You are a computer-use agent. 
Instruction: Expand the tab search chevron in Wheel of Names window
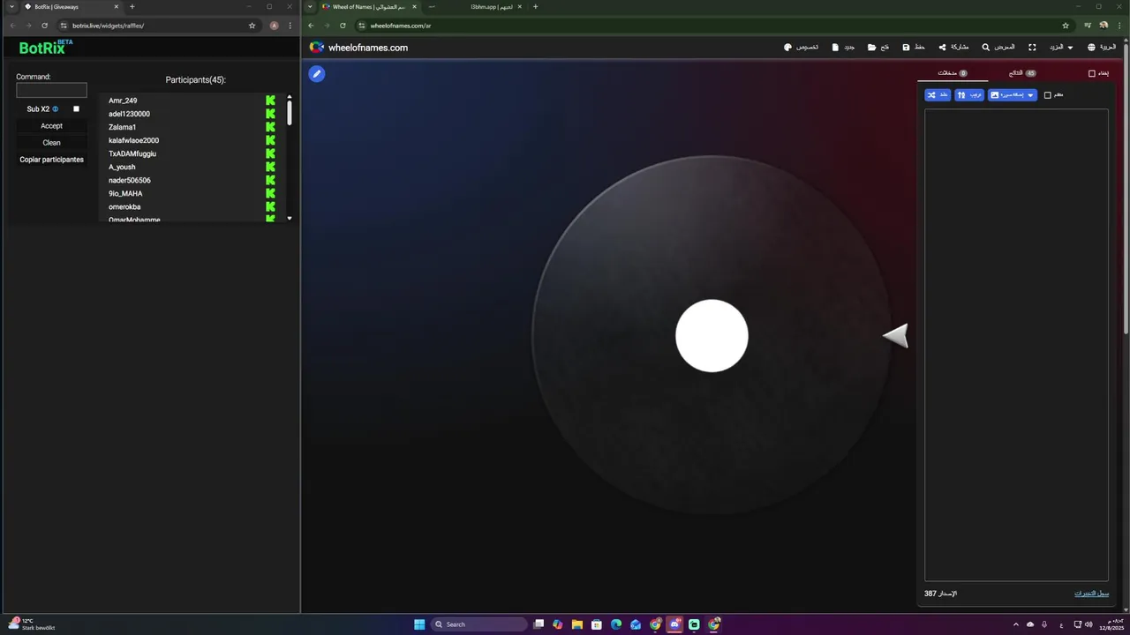point(310,7)
